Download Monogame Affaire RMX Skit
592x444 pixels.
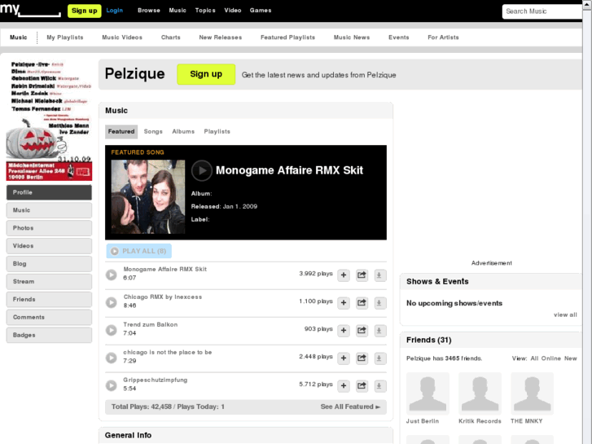(x=379, y=275)
